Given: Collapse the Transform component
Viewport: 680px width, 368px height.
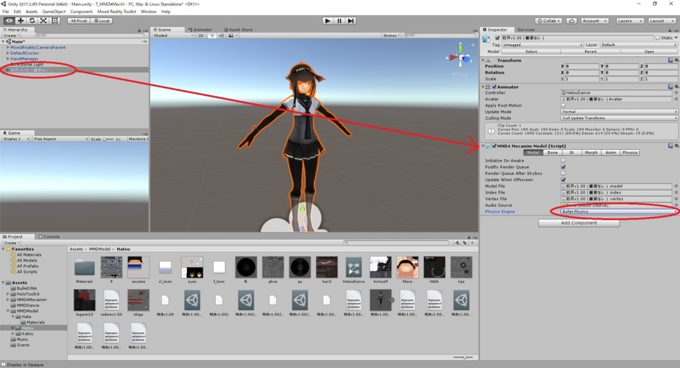Looking at the screenshot, I should (483, 60).
